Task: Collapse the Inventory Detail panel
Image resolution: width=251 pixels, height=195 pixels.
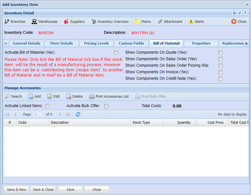Action: (234, 13)
